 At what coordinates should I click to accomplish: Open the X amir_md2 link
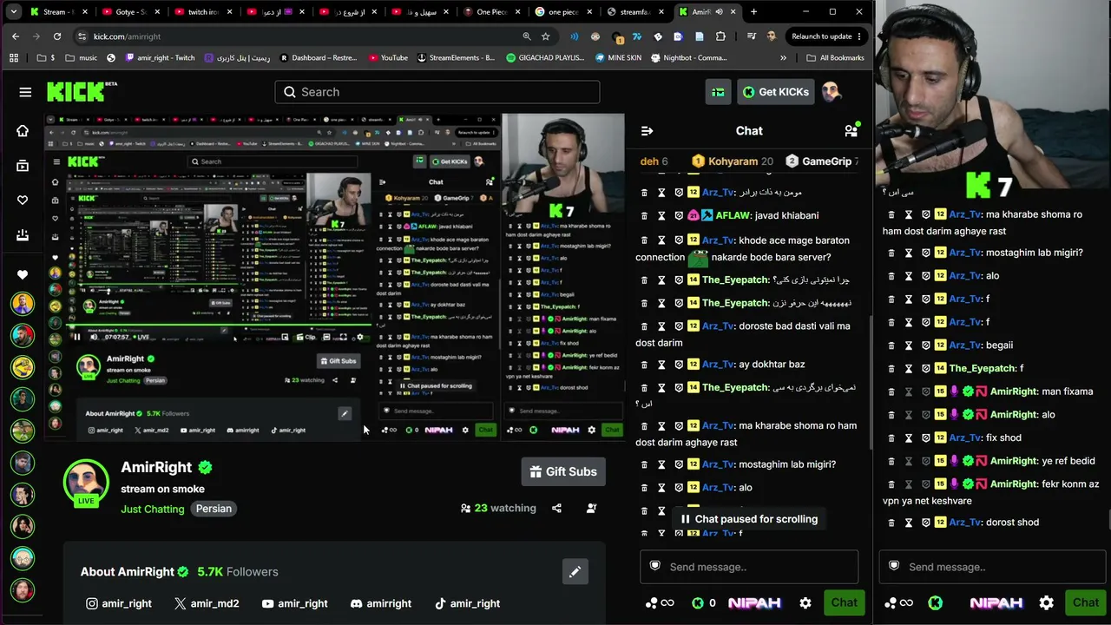click(x=207, y=603)
